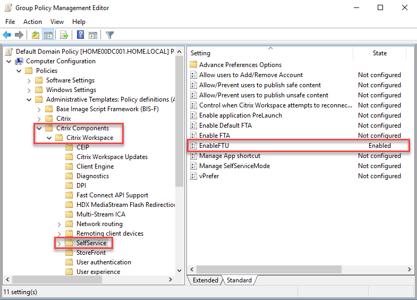Click the Advance Preferences Options folder icon

[x=193, y=65]
